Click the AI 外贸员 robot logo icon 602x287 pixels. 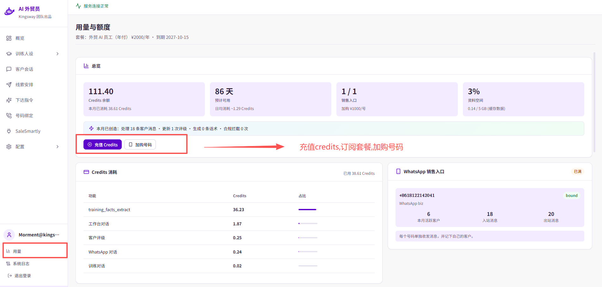point(9,12)
